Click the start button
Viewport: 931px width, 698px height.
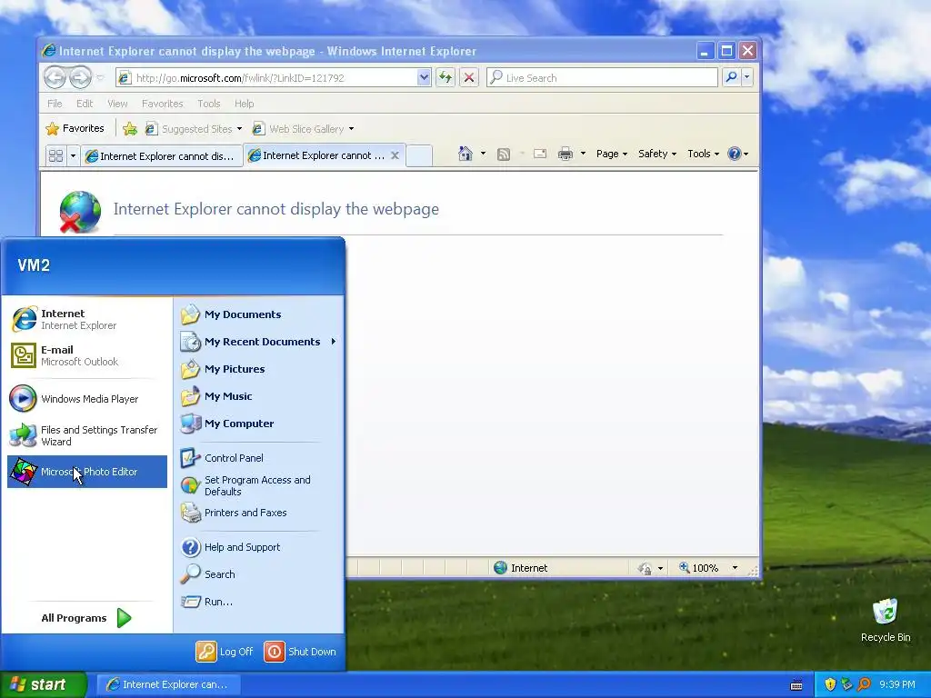[x=43, y=684]
